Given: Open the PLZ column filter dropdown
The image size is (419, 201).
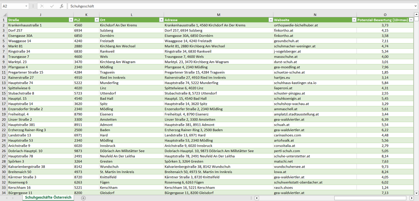Looking at the screenshot, I should pos(97,20).
